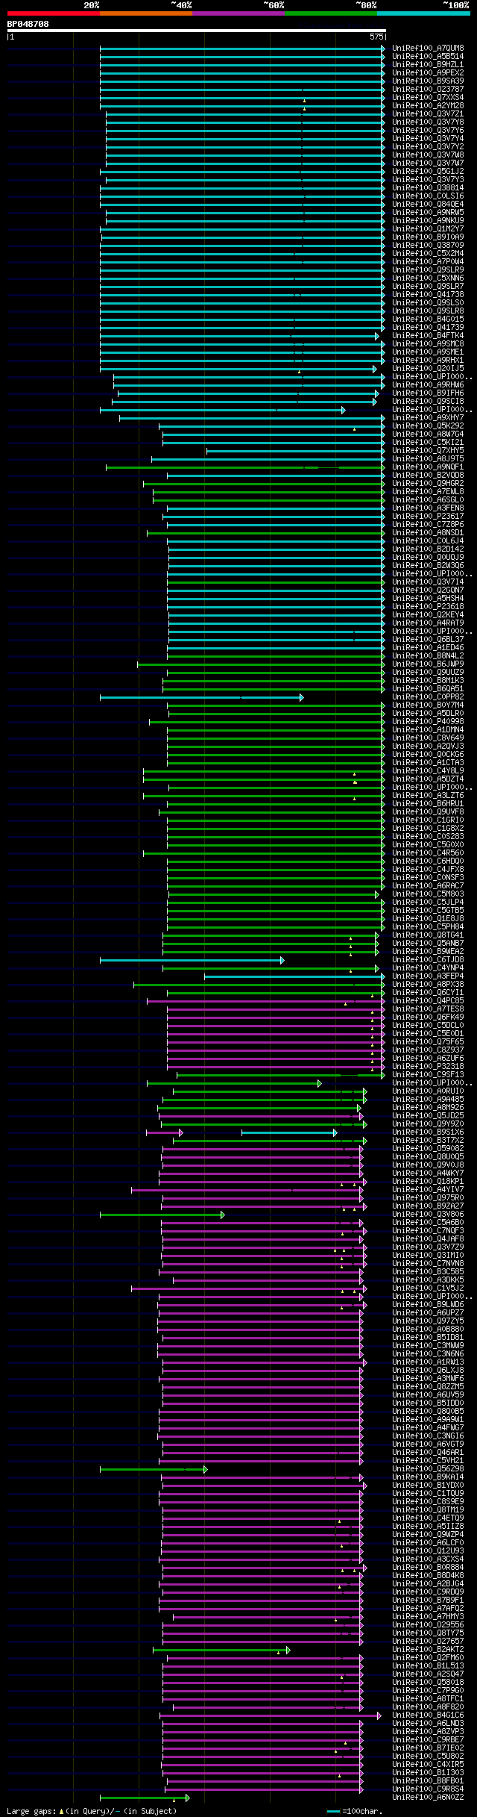Viewport: 477px width, 1817px height.
Task: Select the UniRef100_Q20IJ5 label
Action: (428, 369)
